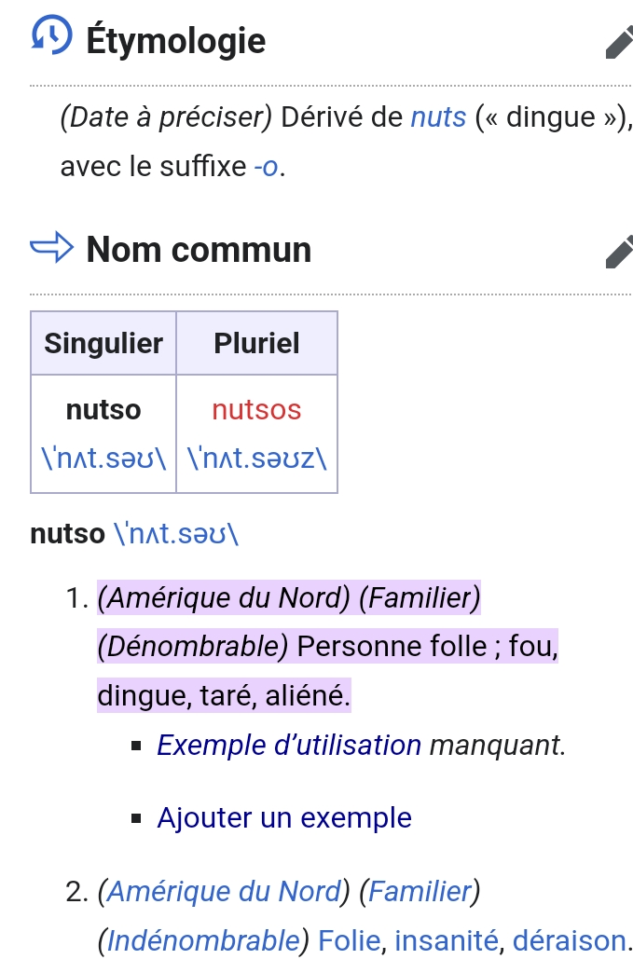Open 'Indénombrable' link in second definition
Image resolution: width=633 pixels, height=959 pixels.
[202, 941]
